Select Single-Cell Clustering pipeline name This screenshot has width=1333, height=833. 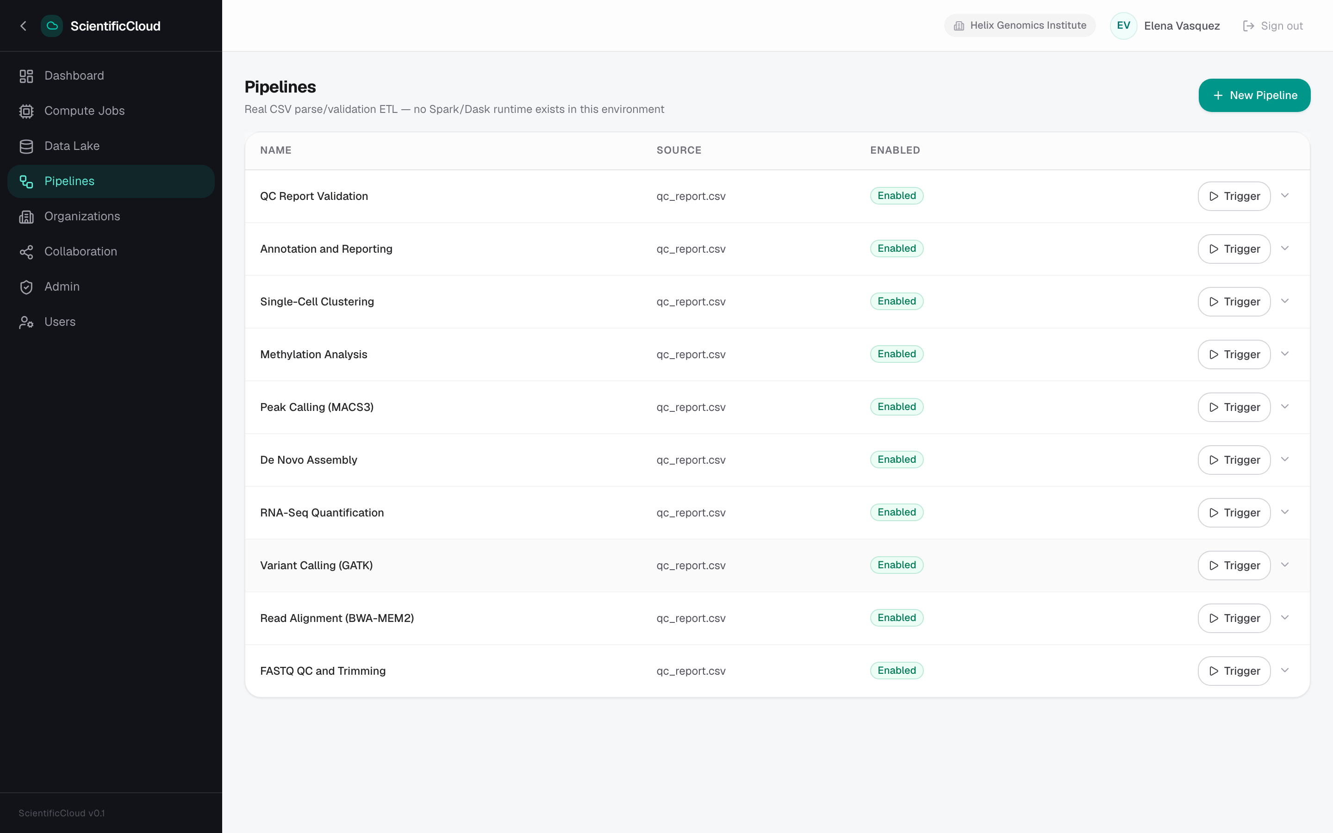pyautogui.click(x=317, y=302)
